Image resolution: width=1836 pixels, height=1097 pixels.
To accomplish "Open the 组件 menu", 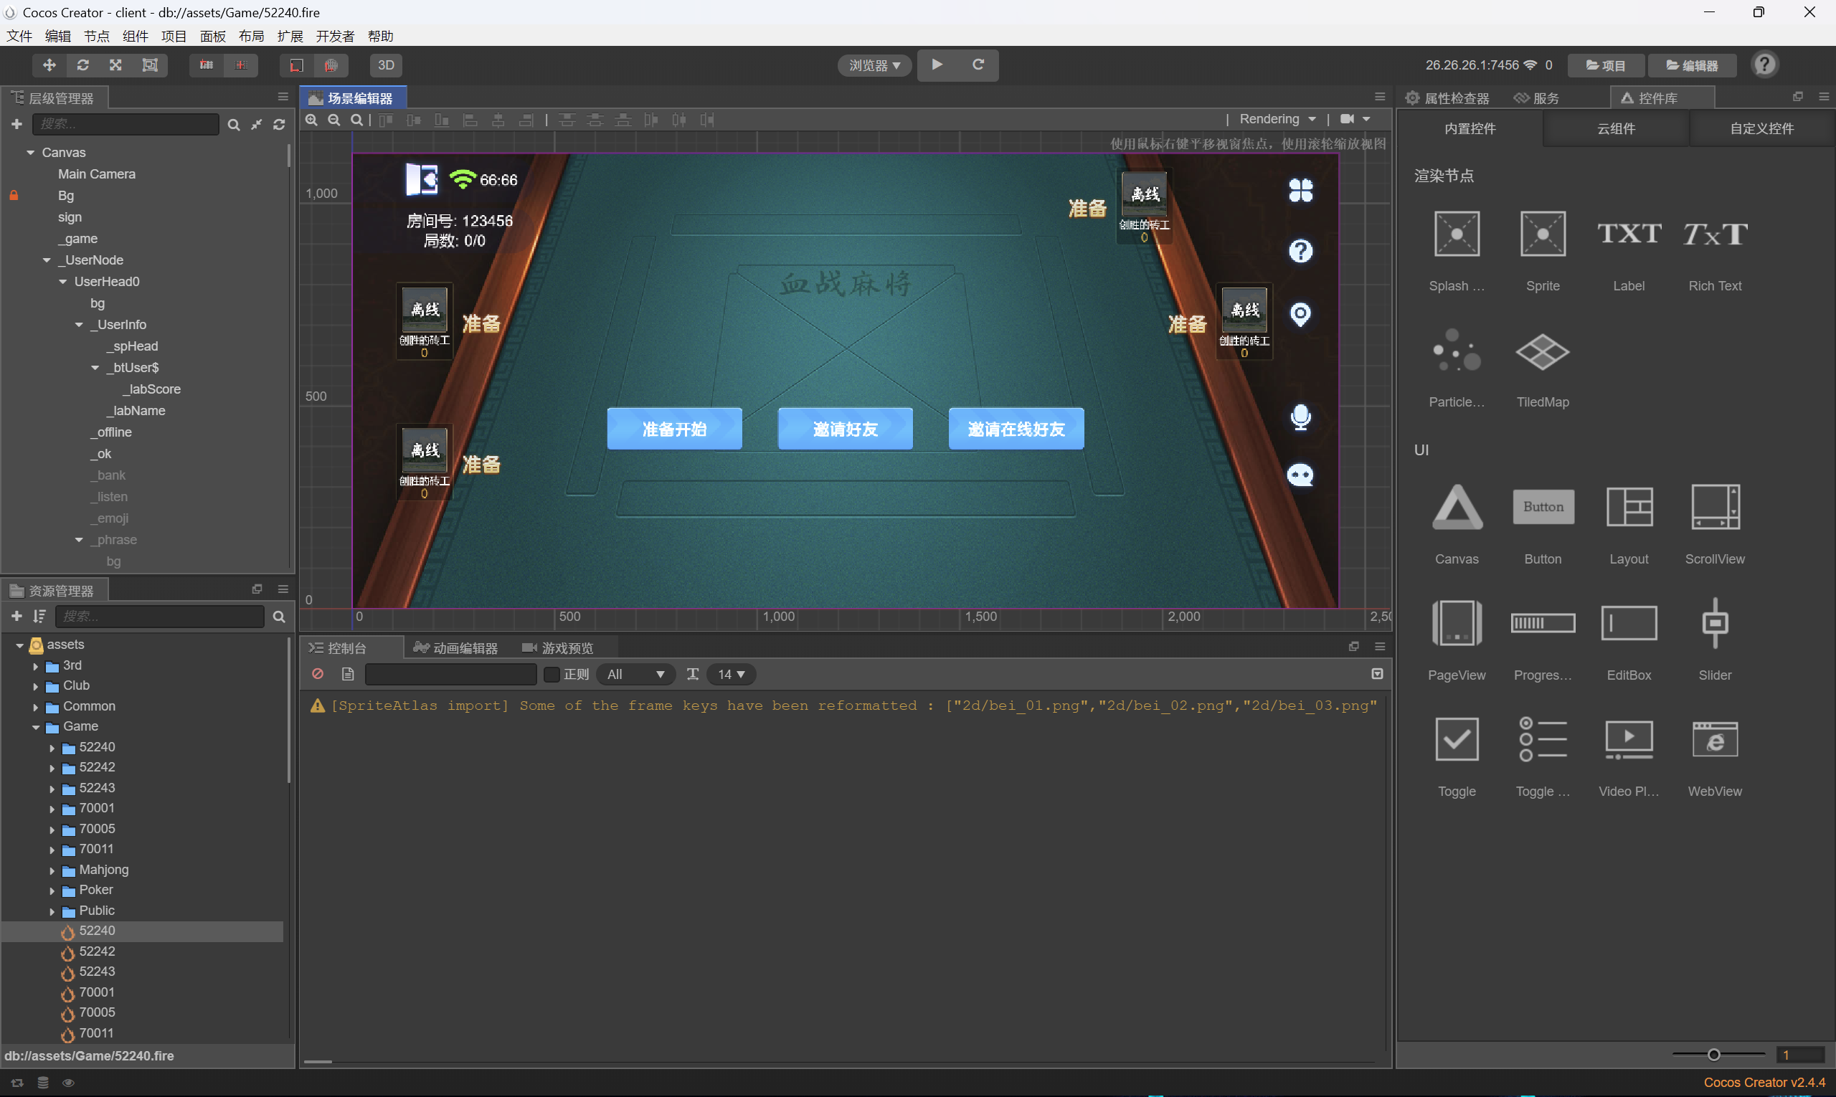I will coord(135,37).
